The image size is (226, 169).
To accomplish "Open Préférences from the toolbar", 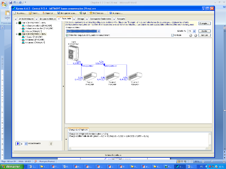I will point(98,13).
